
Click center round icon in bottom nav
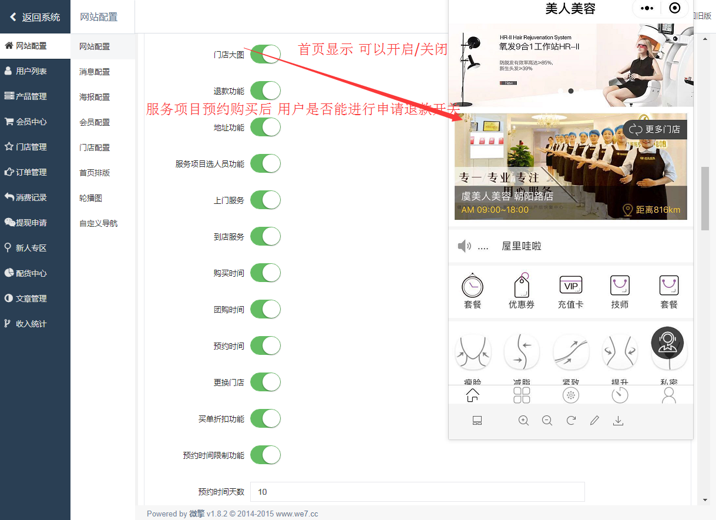pyautogui.click(x=570, y=395)
